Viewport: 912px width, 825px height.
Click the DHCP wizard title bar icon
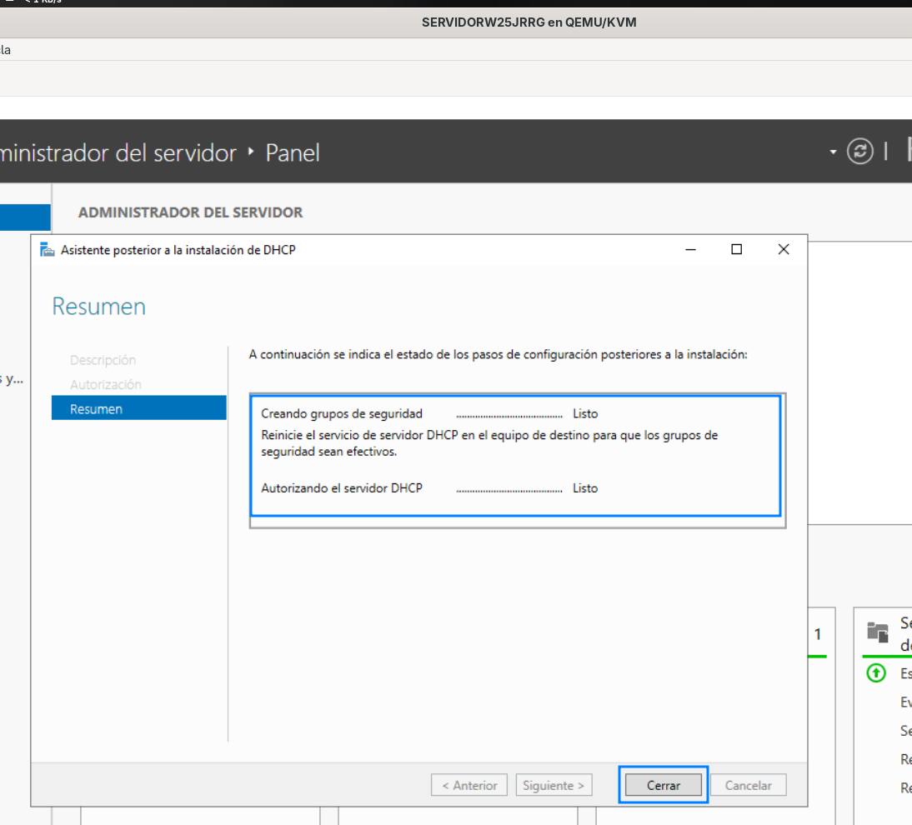48,250
